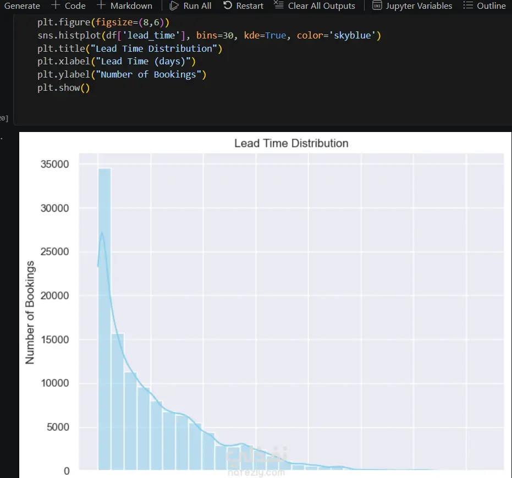The image size is (512, 478).
Task: Click the Clear All Outputs icon
Action: [279, 5]
